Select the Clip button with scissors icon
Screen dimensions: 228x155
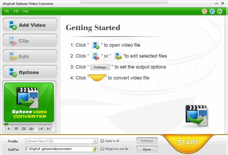coord(30,41)
